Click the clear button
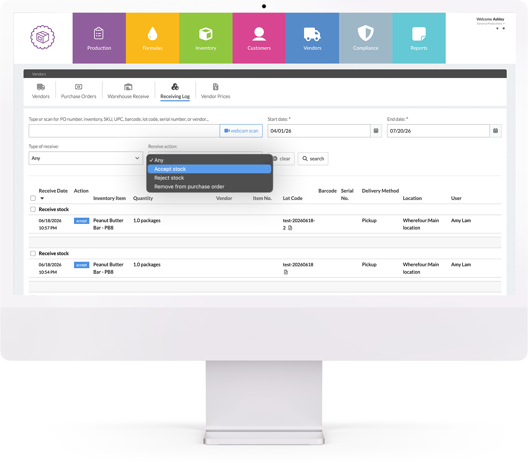Screen dimensions: 528x463 pos(283,159)
